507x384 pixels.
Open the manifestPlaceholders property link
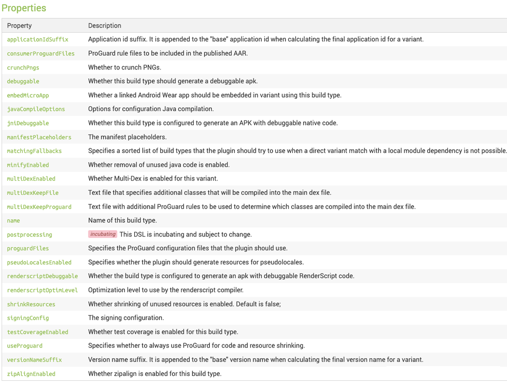click(39, 137)
